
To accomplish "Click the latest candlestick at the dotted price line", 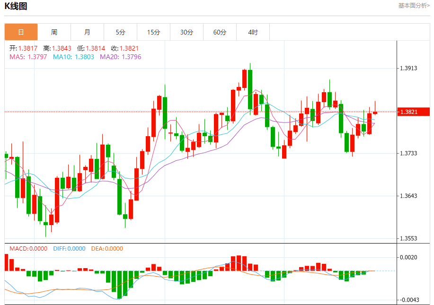I will (375, 112).
